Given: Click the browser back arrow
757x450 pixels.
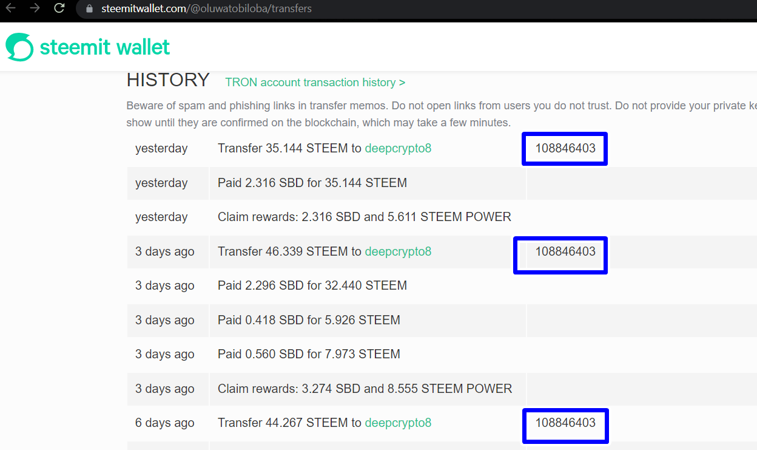Looking at the screenshot, I should [x=10, y=9].
